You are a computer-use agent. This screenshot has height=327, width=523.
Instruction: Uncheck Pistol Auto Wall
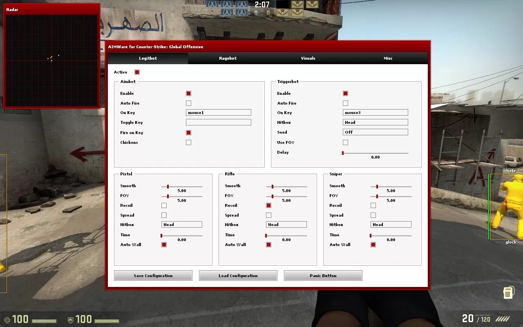pyautogui.click(x=164, y=245)
